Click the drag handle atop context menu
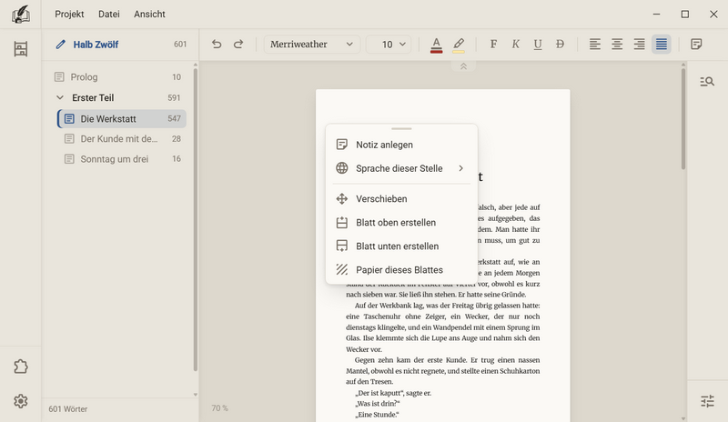Image resolution: width=728 pixels, height=422 pixels. pyautogui.click(x=401, y=128)
